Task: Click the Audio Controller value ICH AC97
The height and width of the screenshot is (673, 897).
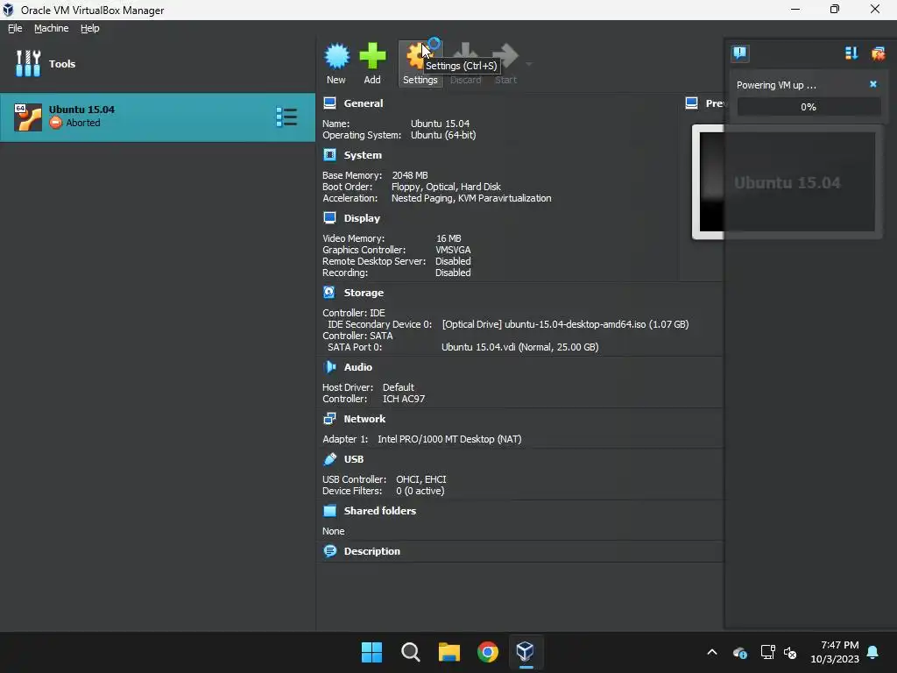Action: point(404,399)
